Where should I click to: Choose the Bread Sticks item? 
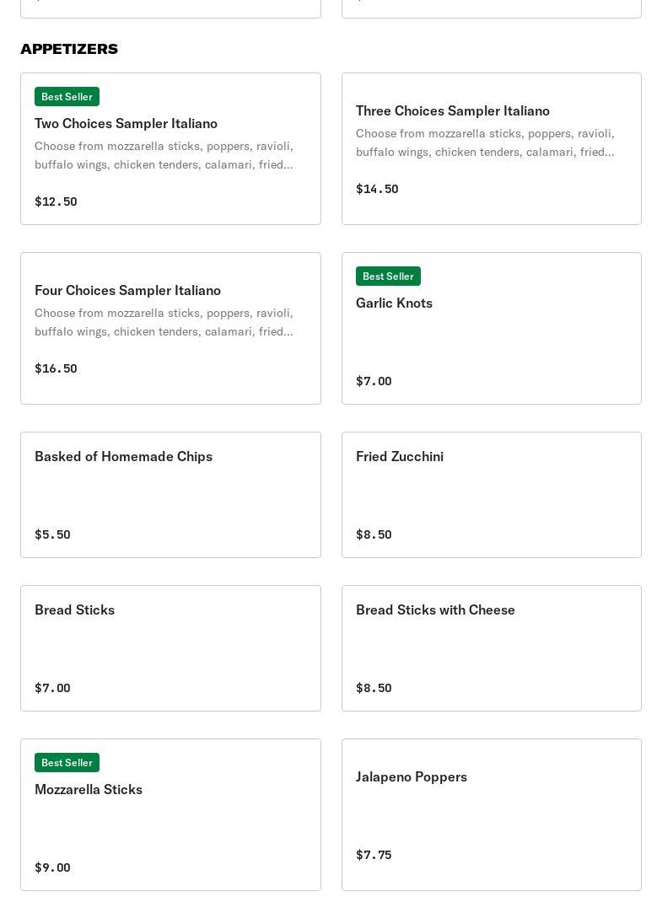170,648
